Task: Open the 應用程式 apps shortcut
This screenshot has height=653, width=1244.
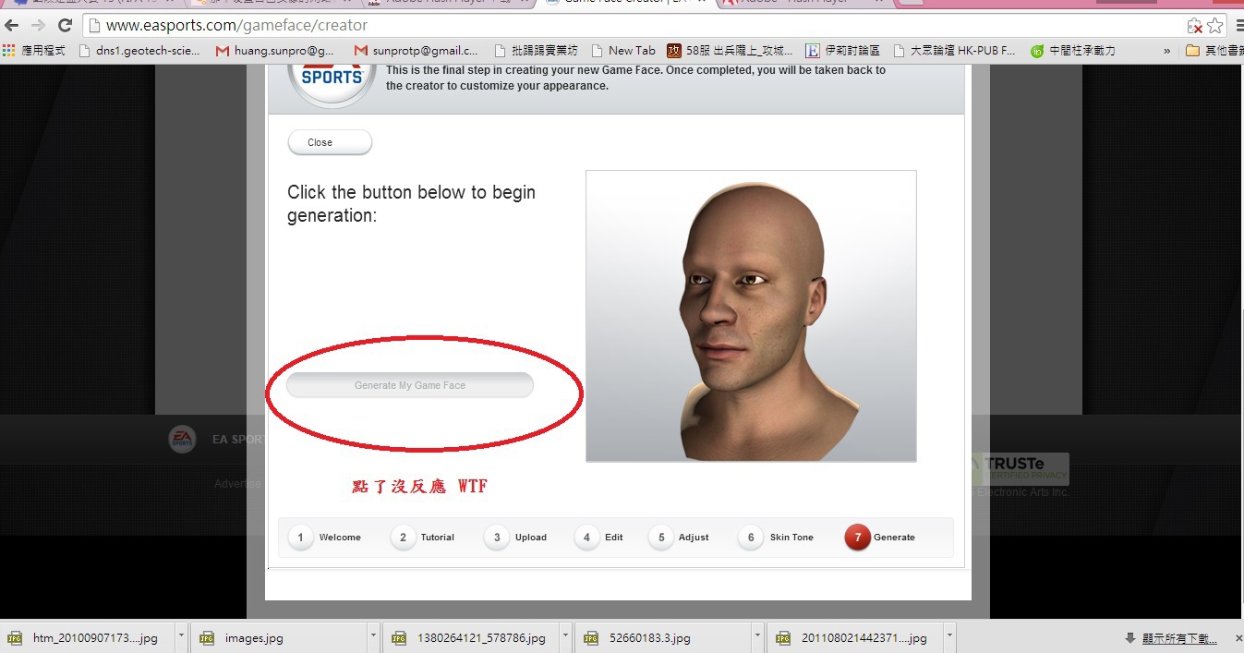Action: tap(35, 51)
